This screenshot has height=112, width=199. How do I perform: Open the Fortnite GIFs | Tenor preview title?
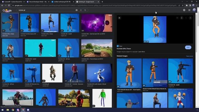pyautogui.click(x=124, y=49)
